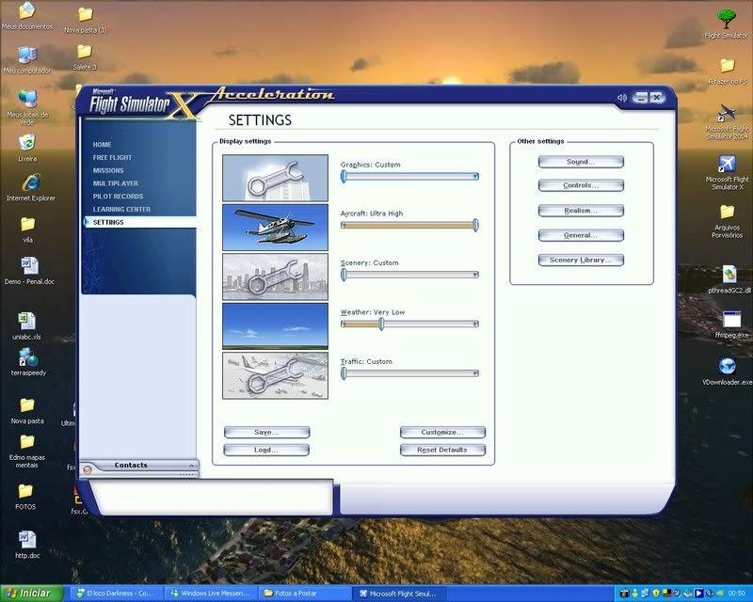Click the Traffic slider handle

[x=344, y=373]
